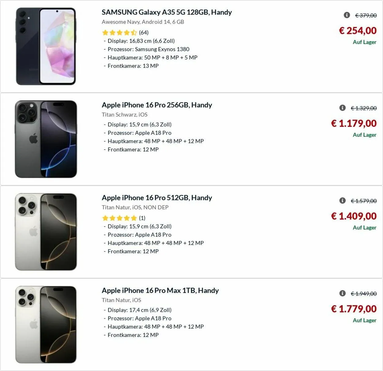Open Apple iPhone 16 Pro Max 1TB title
Viewport: 383px width, 371px height.
click(x=160, y=290)
